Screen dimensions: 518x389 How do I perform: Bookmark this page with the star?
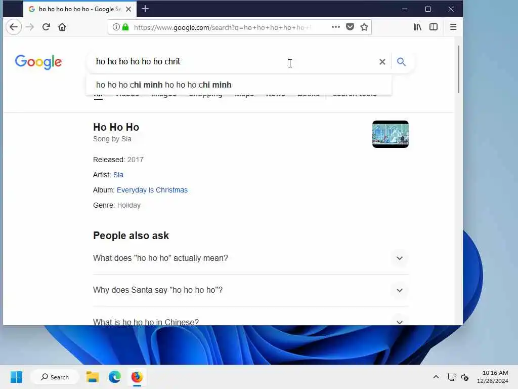pos(364,27)
